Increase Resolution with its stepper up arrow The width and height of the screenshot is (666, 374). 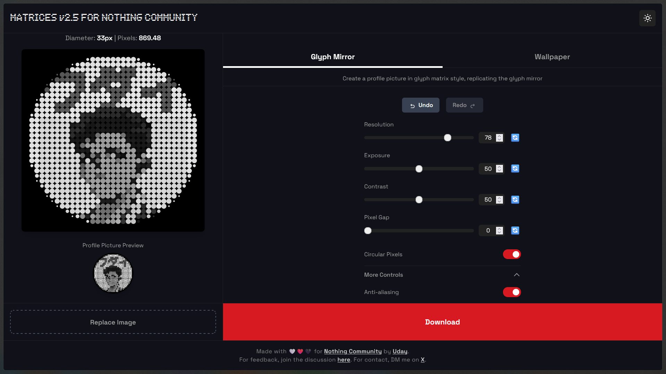click(499, 136)
